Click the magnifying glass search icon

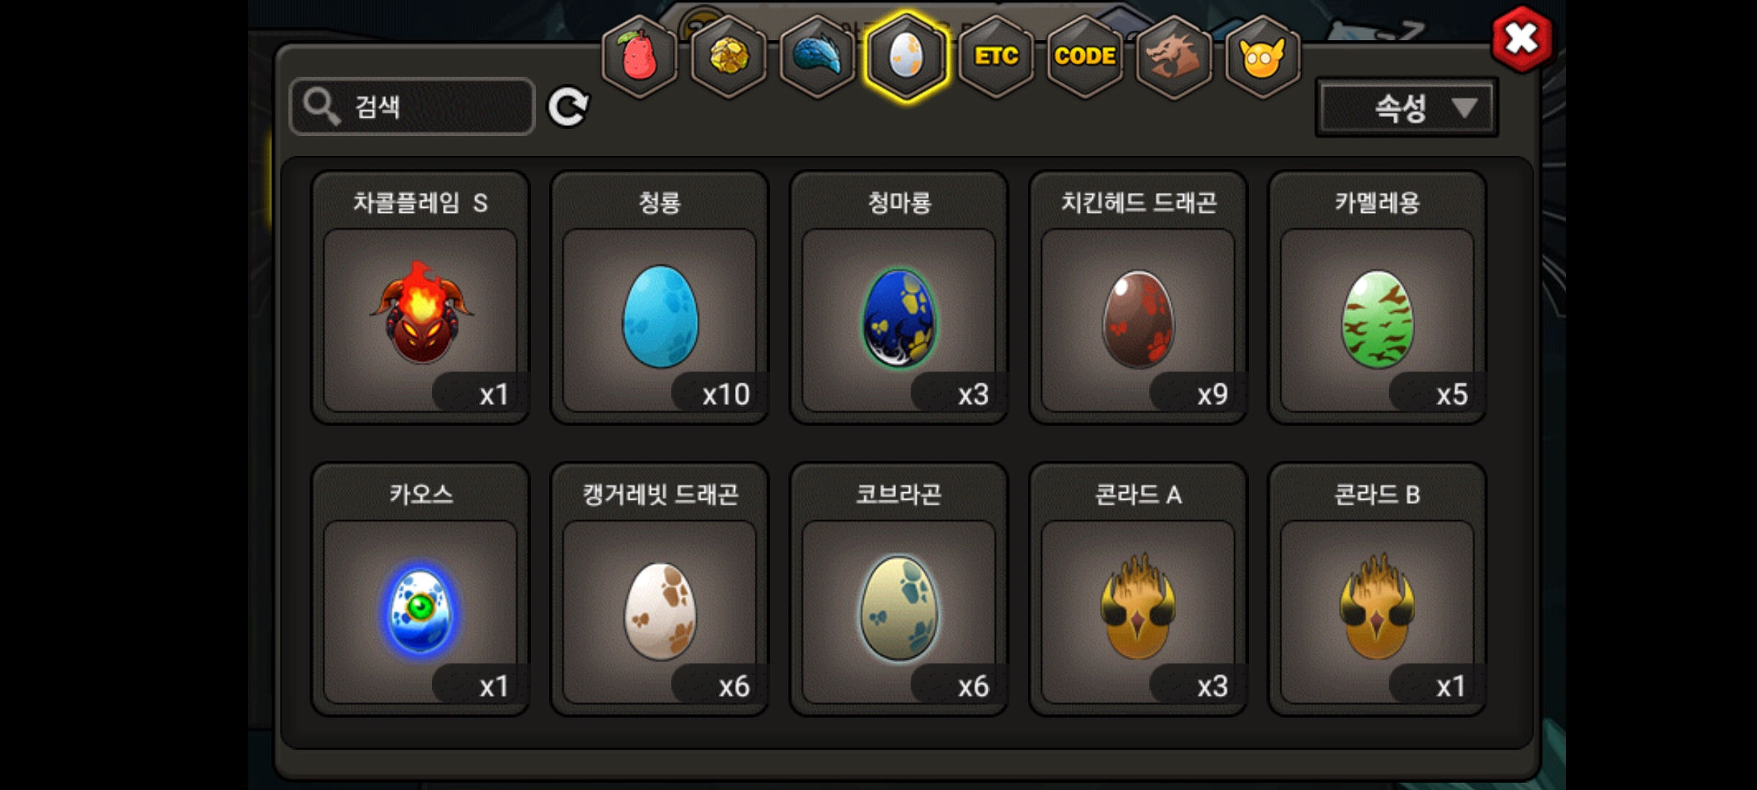pyautogui.click(x=321, y=107)
